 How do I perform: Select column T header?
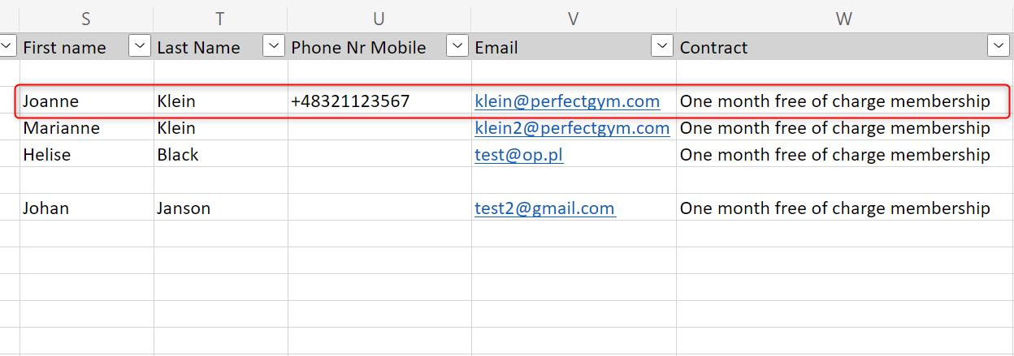tap(220, 18)
